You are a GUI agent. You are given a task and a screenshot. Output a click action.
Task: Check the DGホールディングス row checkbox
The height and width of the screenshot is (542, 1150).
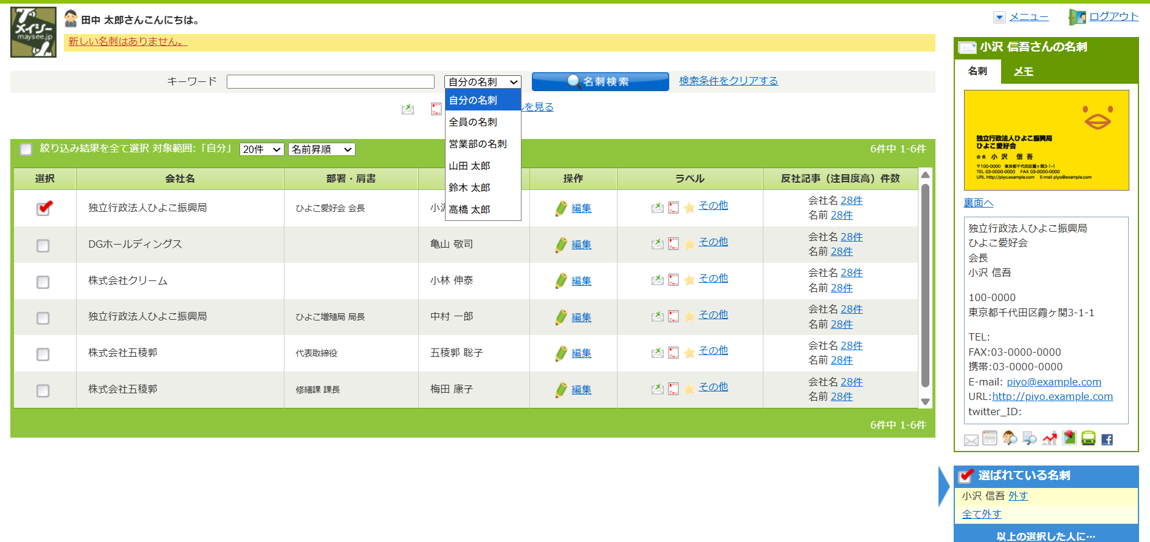click(x=43, y=245)
